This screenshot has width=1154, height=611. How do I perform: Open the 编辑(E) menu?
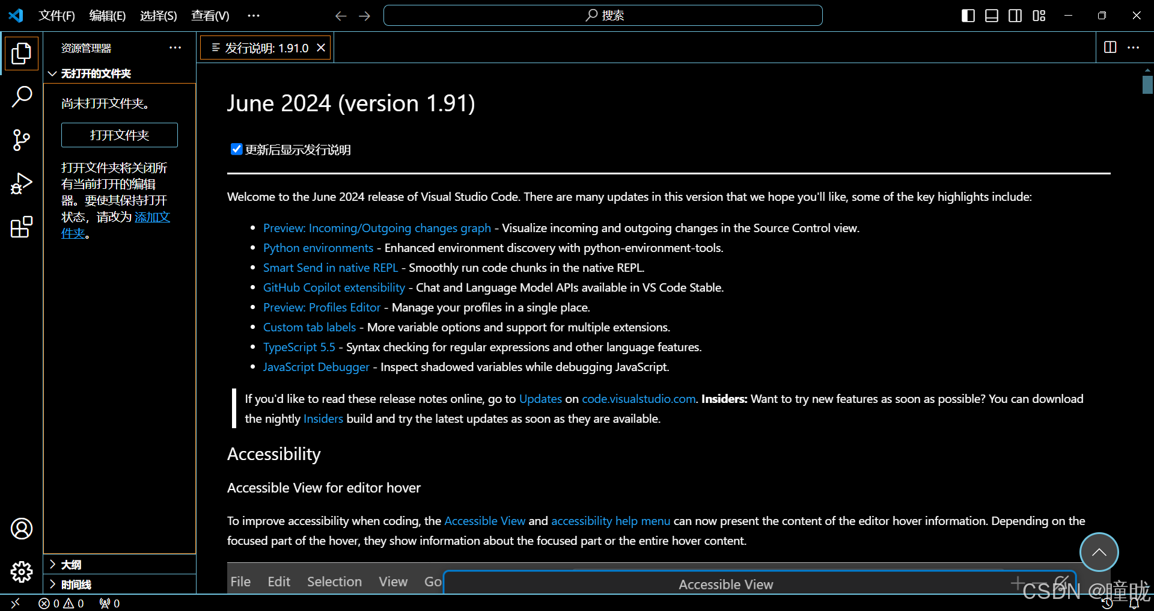[x=108, y=16]
